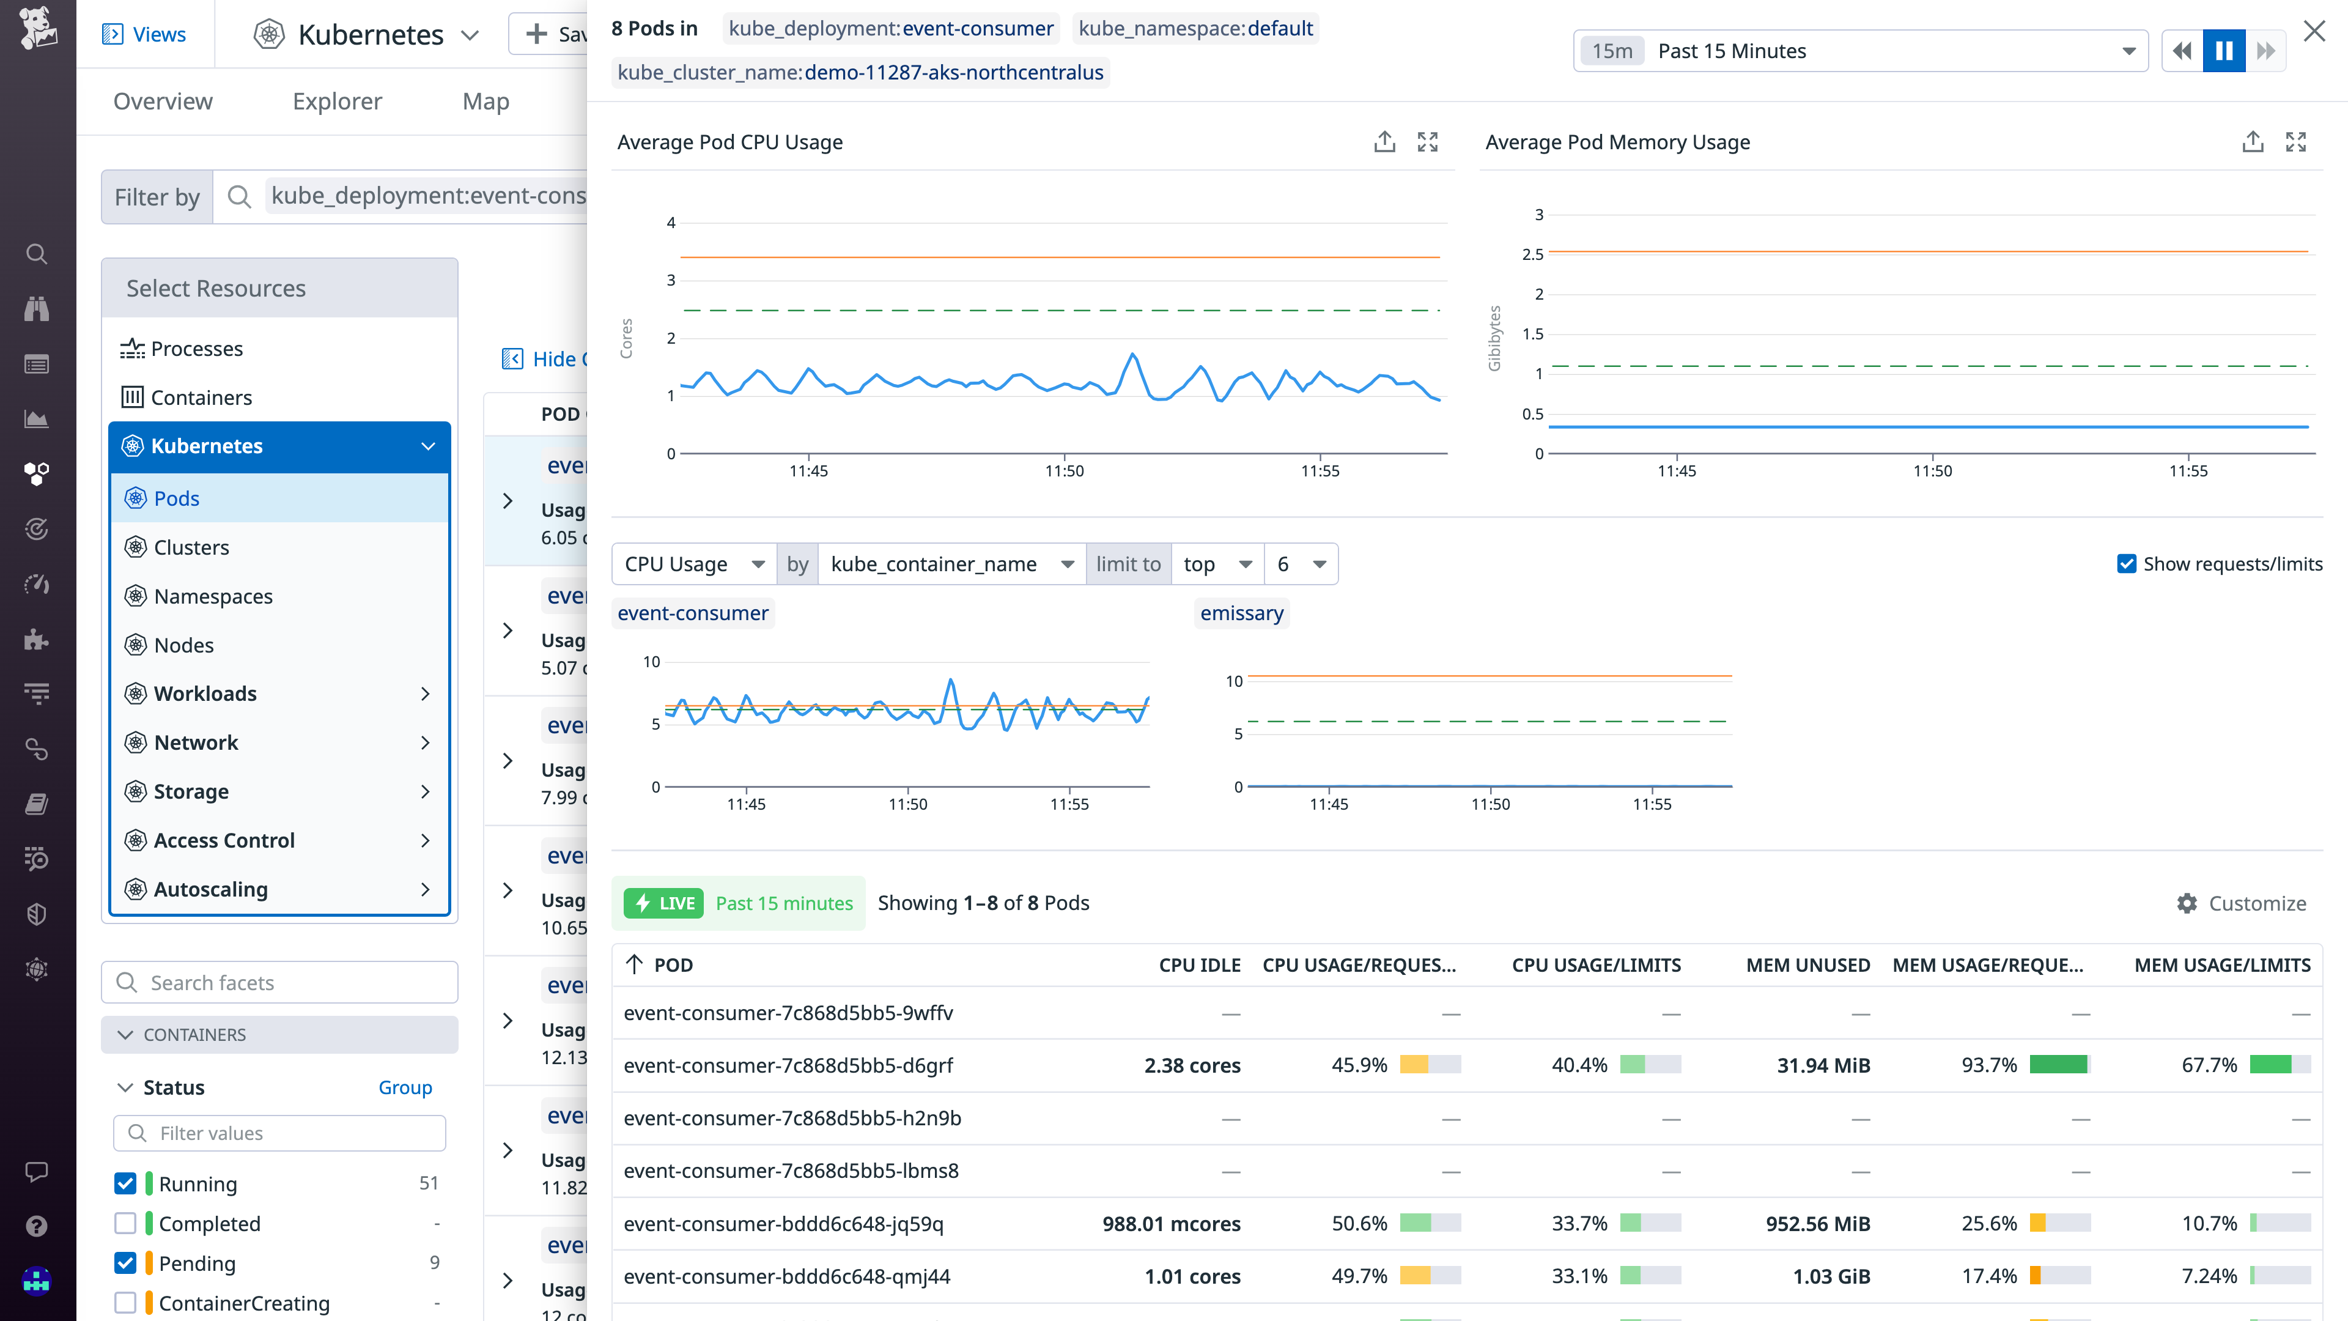Image resolution: width=2348 pixels, height=1321 pixels.
Task: Click the Group link next to Status
Action: [405, 1087]
